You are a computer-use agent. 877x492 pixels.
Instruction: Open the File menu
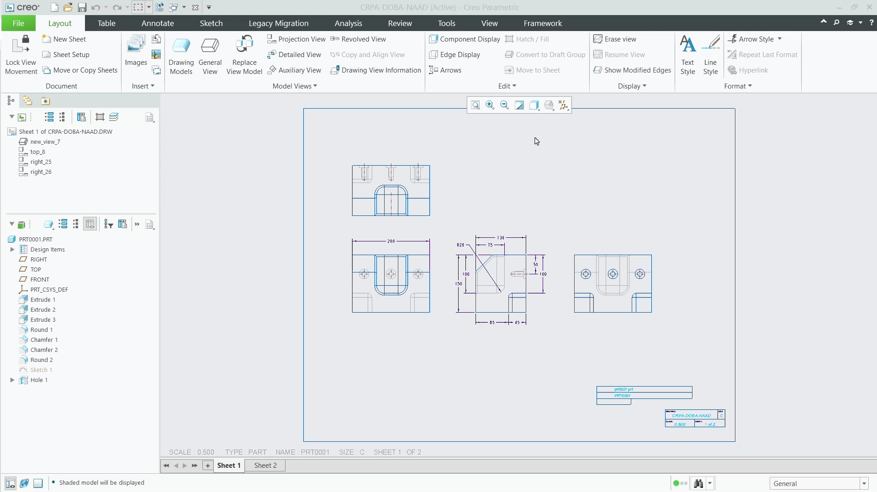(18, 23)
